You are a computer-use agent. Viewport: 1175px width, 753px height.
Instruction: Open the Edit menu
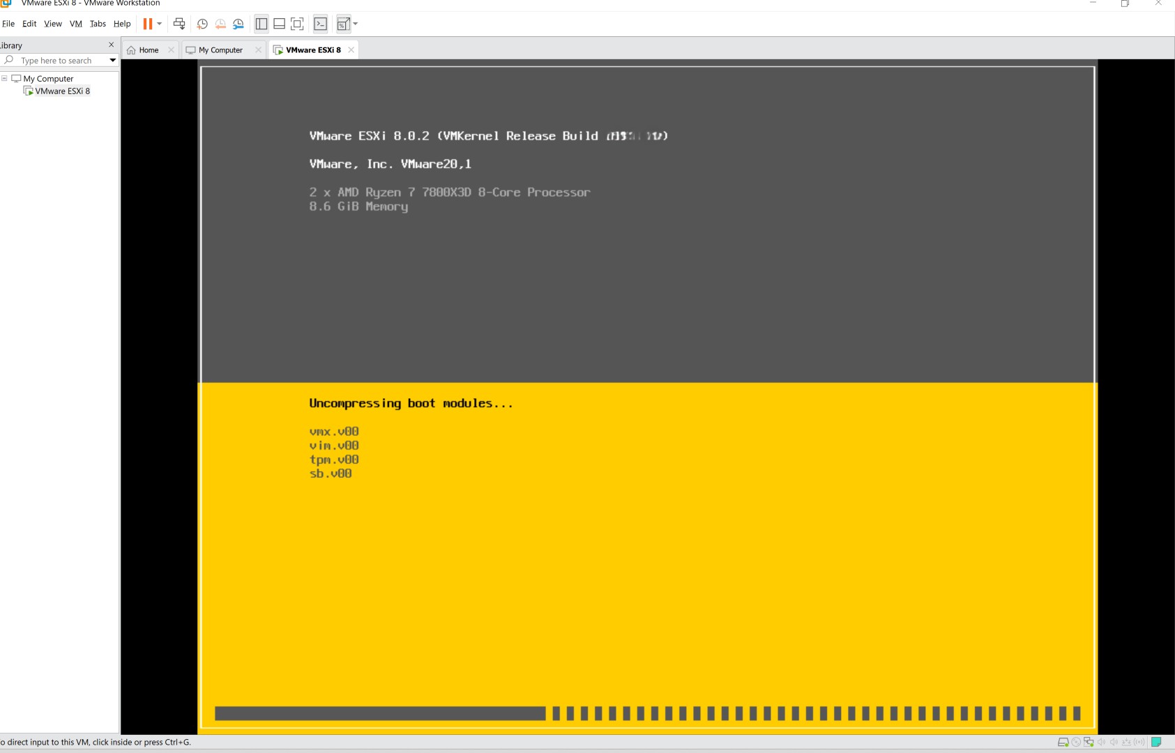(29, 24)
